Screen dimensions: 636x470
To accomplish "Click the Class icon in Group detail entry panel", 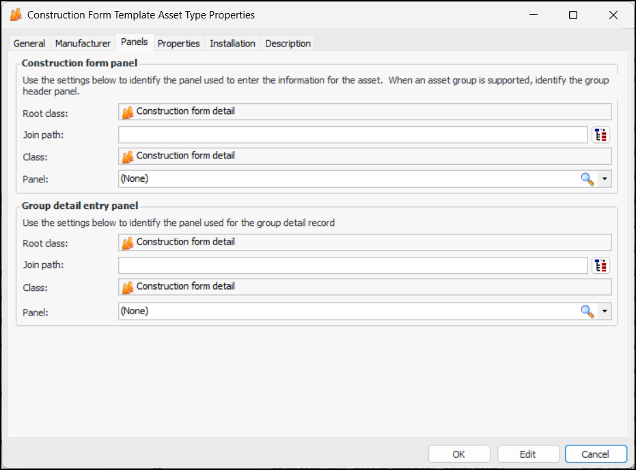I will point(128,287).
